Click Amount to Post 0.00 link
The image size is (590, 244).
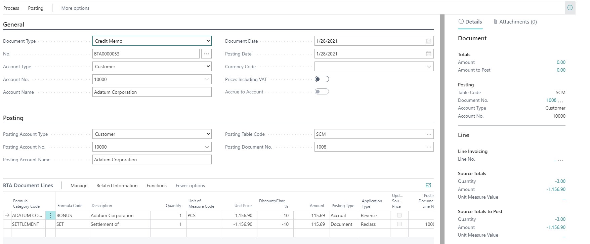click(x=561, y=70)
